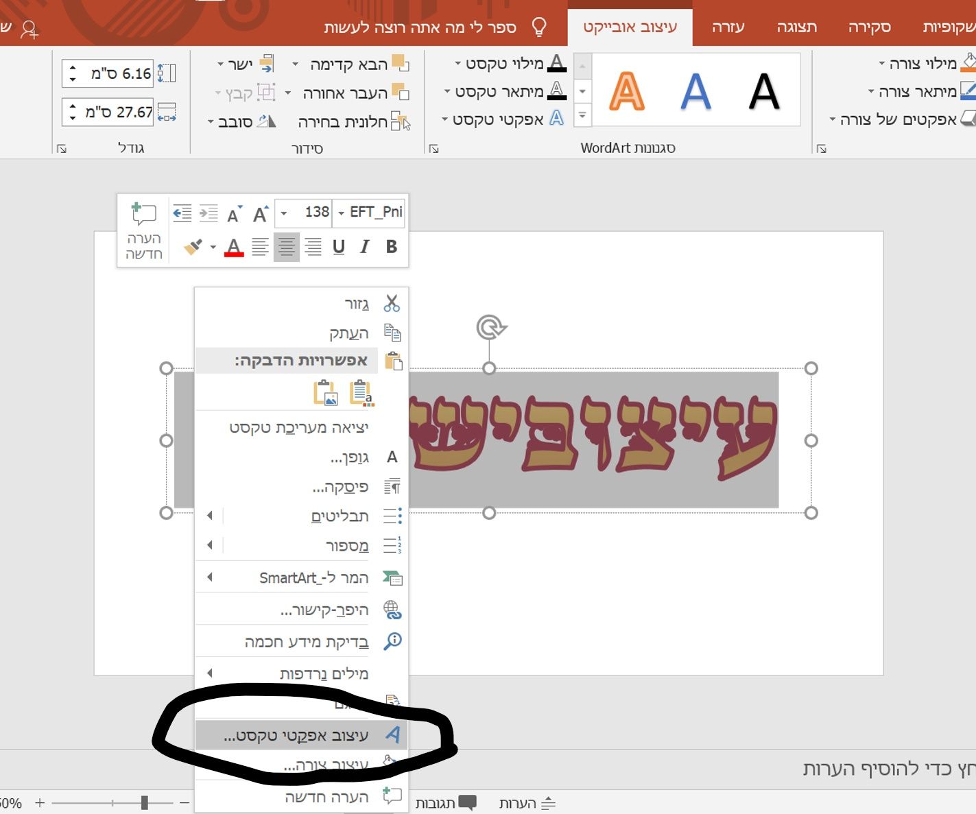976x814 pixels.
Task: Open the פיסקה... (Paragraph) dialog from context menu
Action: point(302,487)
